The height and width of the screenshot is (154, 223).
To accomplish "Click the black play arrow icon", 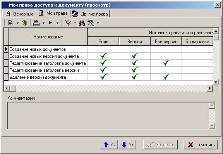I will (x=50, y=23).
